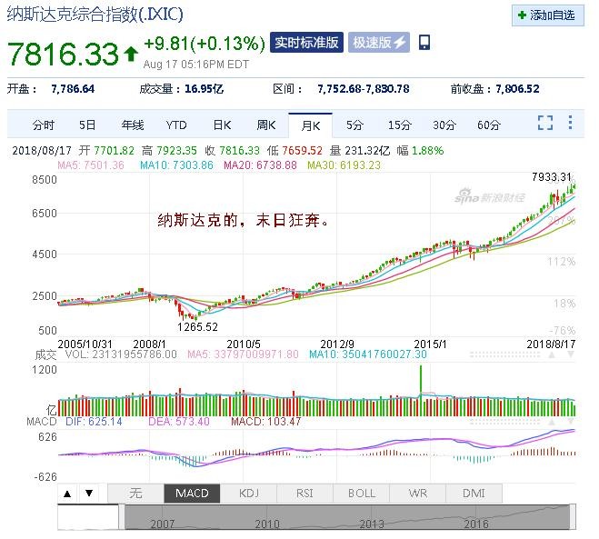599x539 pixels.
Task: Click the left handle of the range slider
Action: (122, 517)
